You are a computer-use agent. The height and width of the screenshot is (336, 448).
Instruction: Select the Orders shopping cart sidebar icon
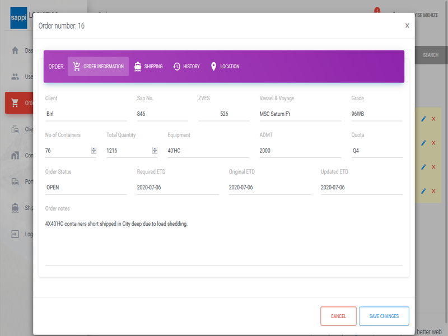[15, 103]
